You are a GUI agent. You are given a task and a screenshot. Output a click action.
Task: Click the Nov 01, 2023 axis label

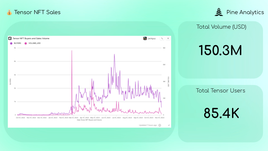160,118
